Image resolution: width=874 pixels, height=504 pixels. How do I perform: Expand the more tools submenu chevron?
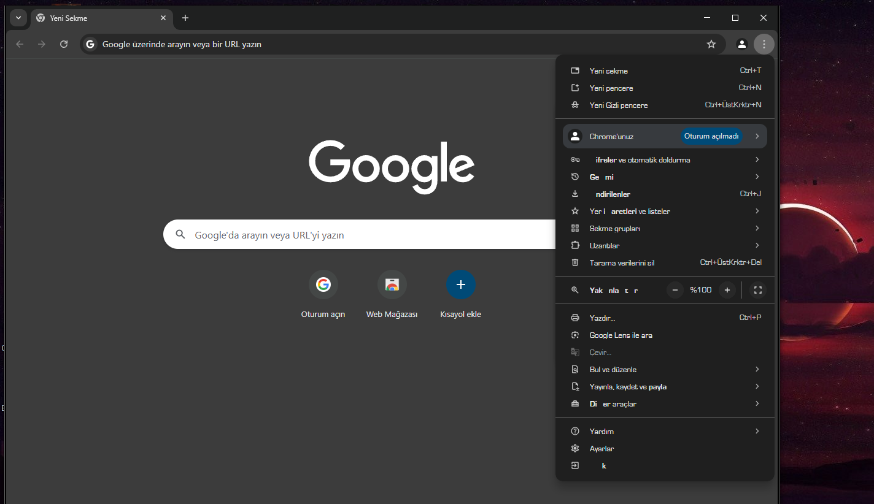(757, 403)
